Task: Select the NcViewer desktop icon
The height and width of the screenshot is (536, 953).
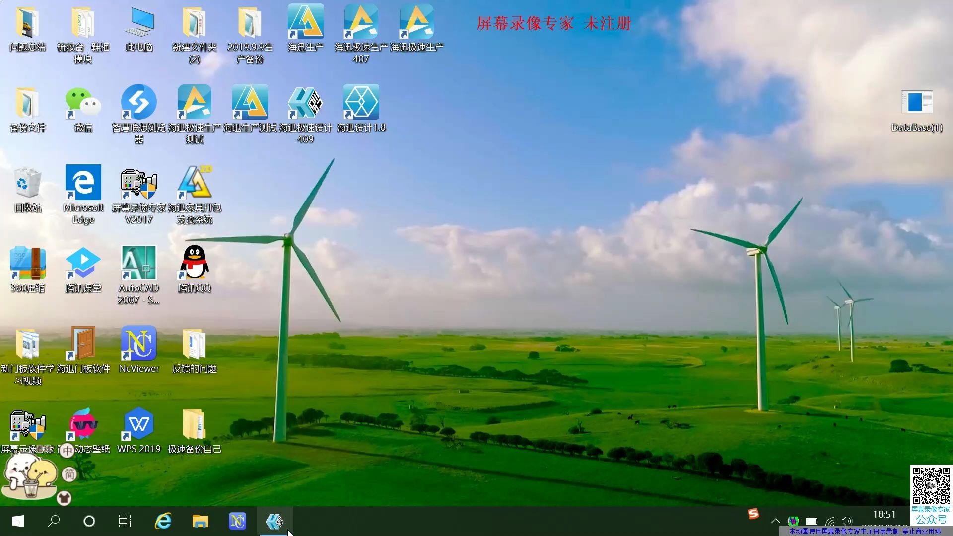Action: [x=138, y=343]
